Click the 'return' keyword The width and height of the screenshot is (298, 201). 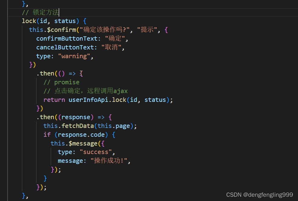[54, 100]
